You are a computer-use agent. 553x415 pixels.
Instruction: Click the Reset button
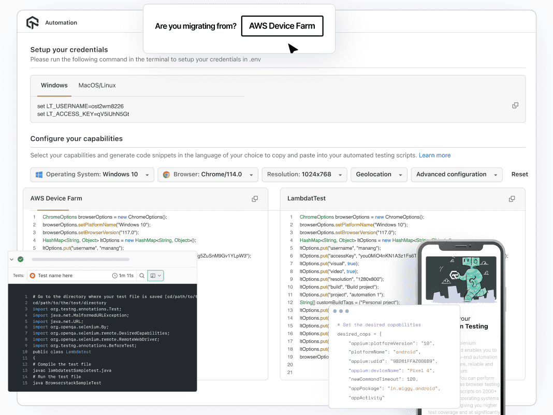tap(519, 174)
